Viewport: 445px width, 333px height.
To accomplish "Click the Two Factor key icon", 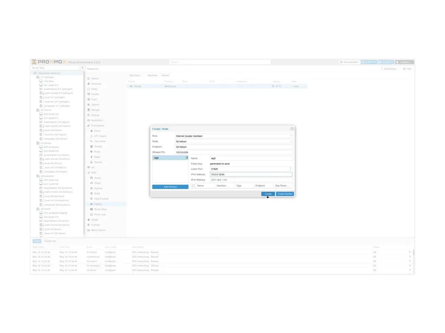I will coord(91,141).
